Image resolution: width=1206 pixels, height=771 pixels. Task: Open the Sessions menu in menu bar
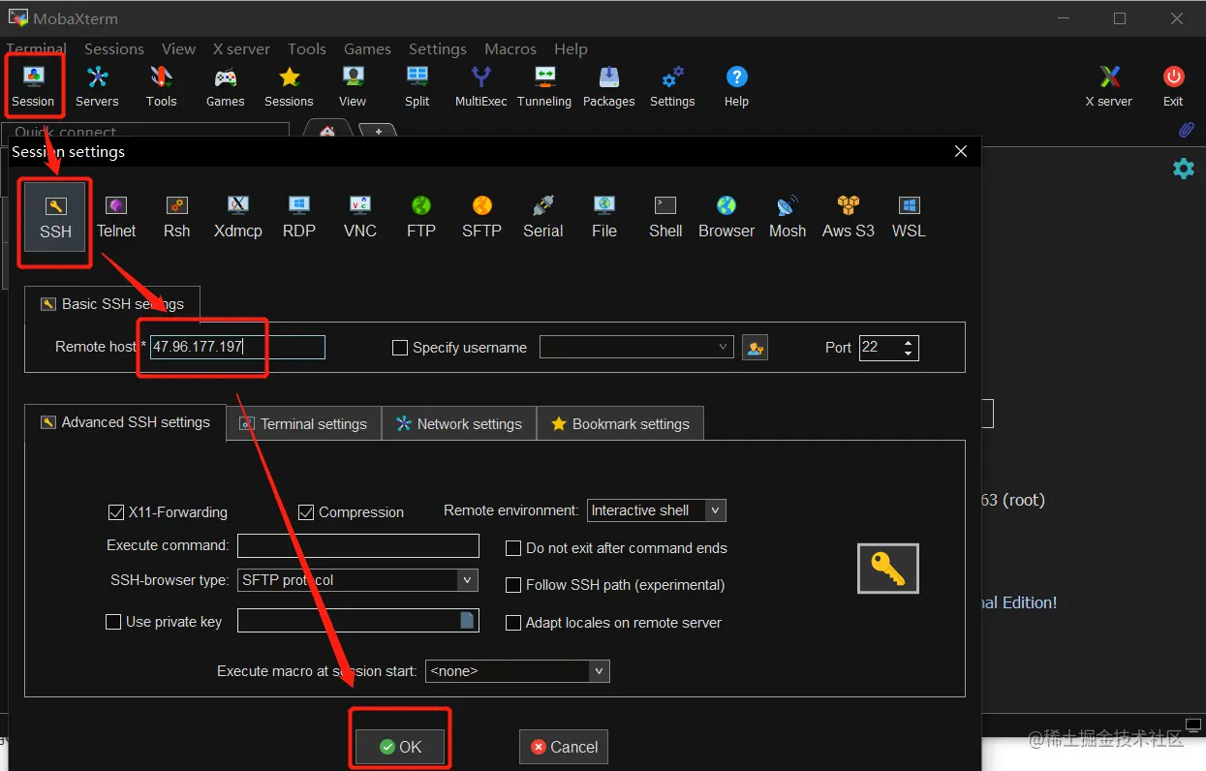point(114,48)
